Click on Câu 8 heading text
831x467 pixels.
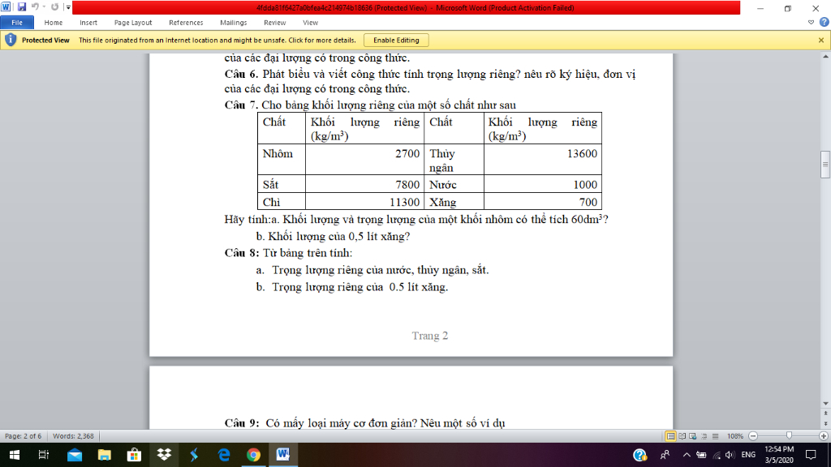tap(242, 253)
